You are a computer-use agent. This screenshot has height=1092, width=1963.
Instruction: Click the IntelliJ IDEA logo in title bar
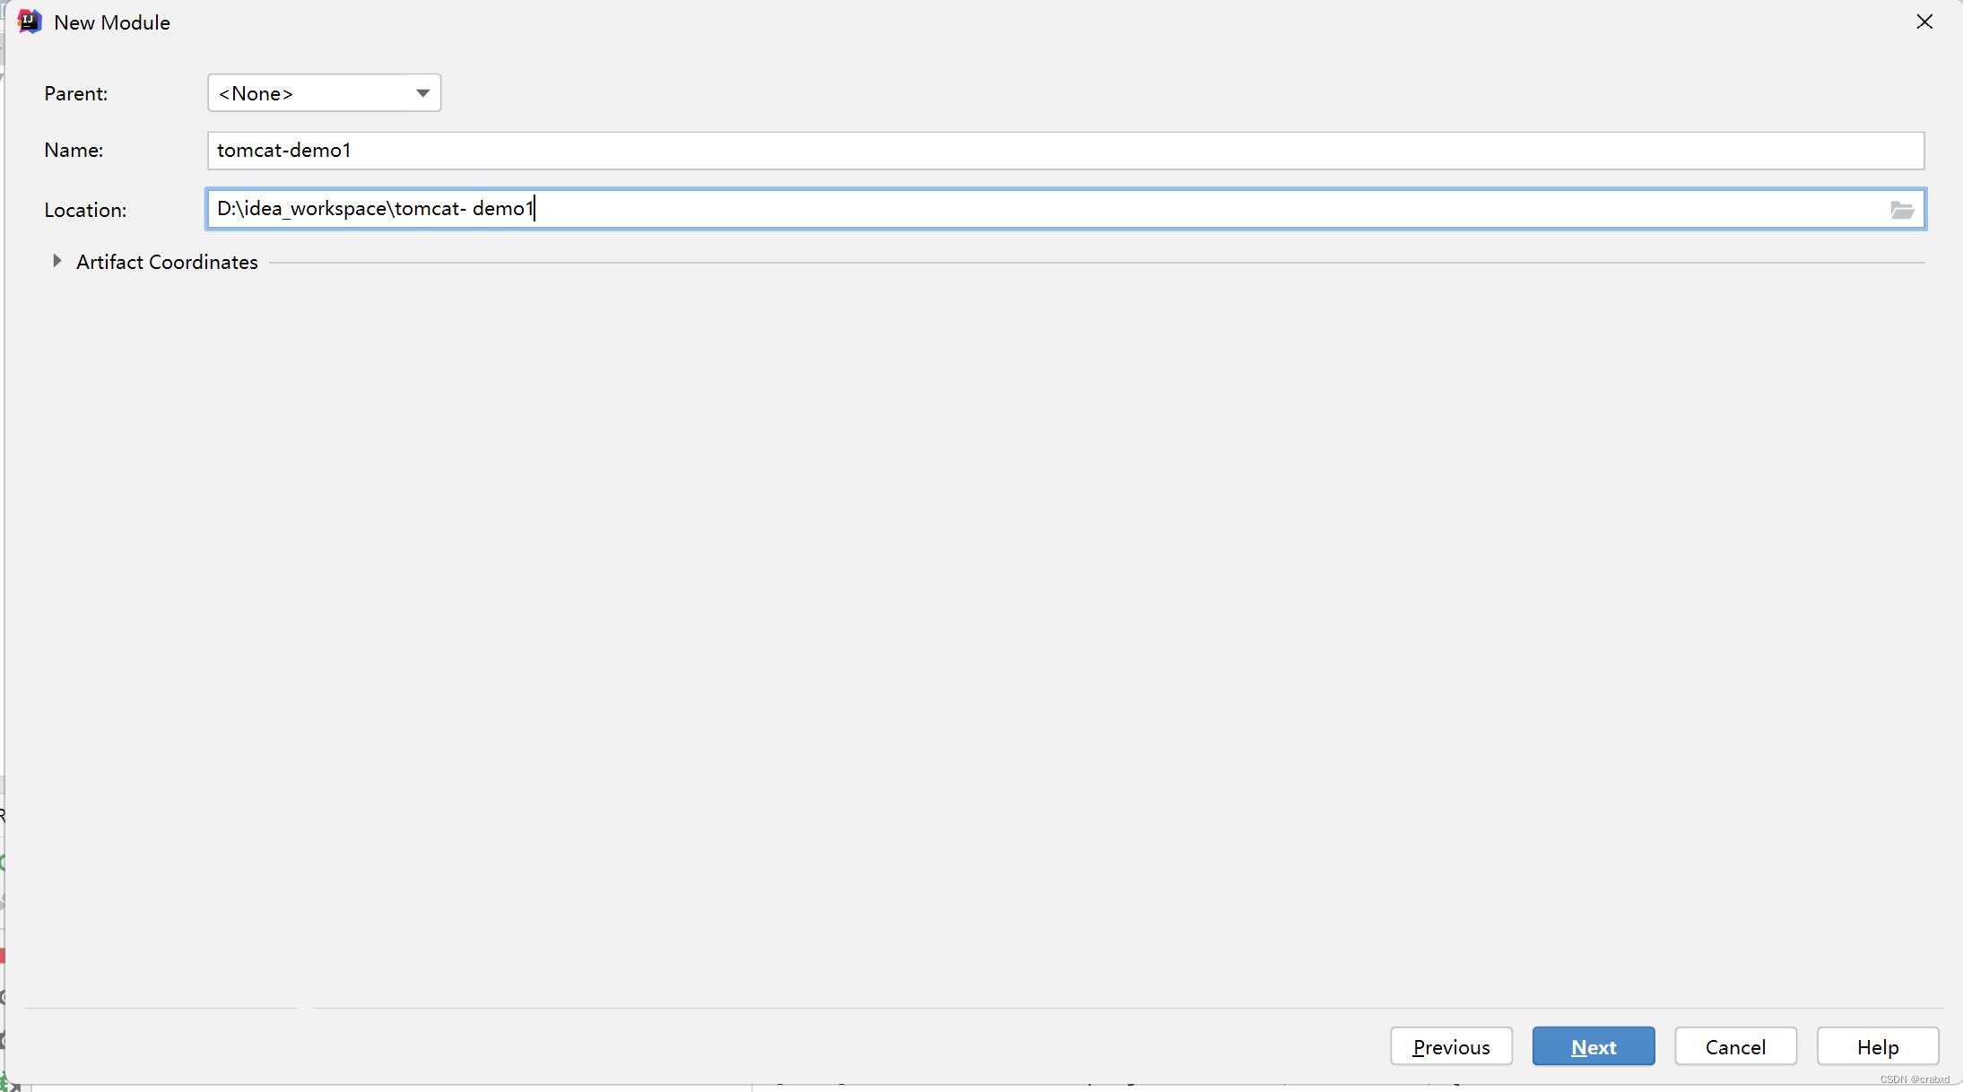[x=29, y=22]
